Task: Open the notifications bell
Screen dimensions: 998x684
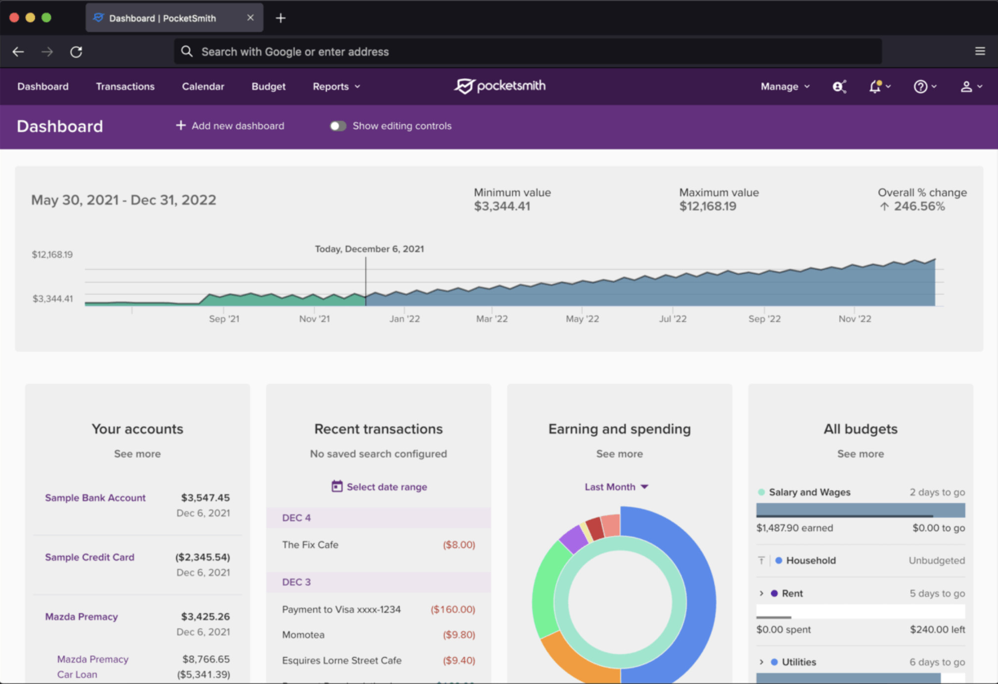Action: point(879,87)
